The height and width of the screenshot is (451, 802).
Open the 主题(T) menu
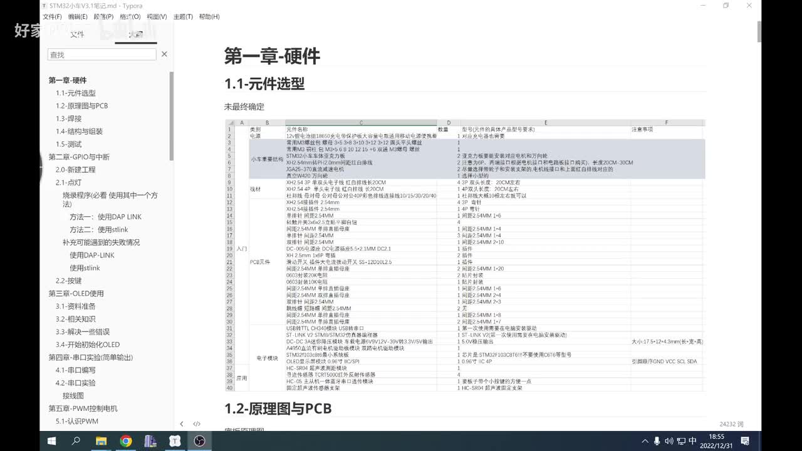[183, 17]
